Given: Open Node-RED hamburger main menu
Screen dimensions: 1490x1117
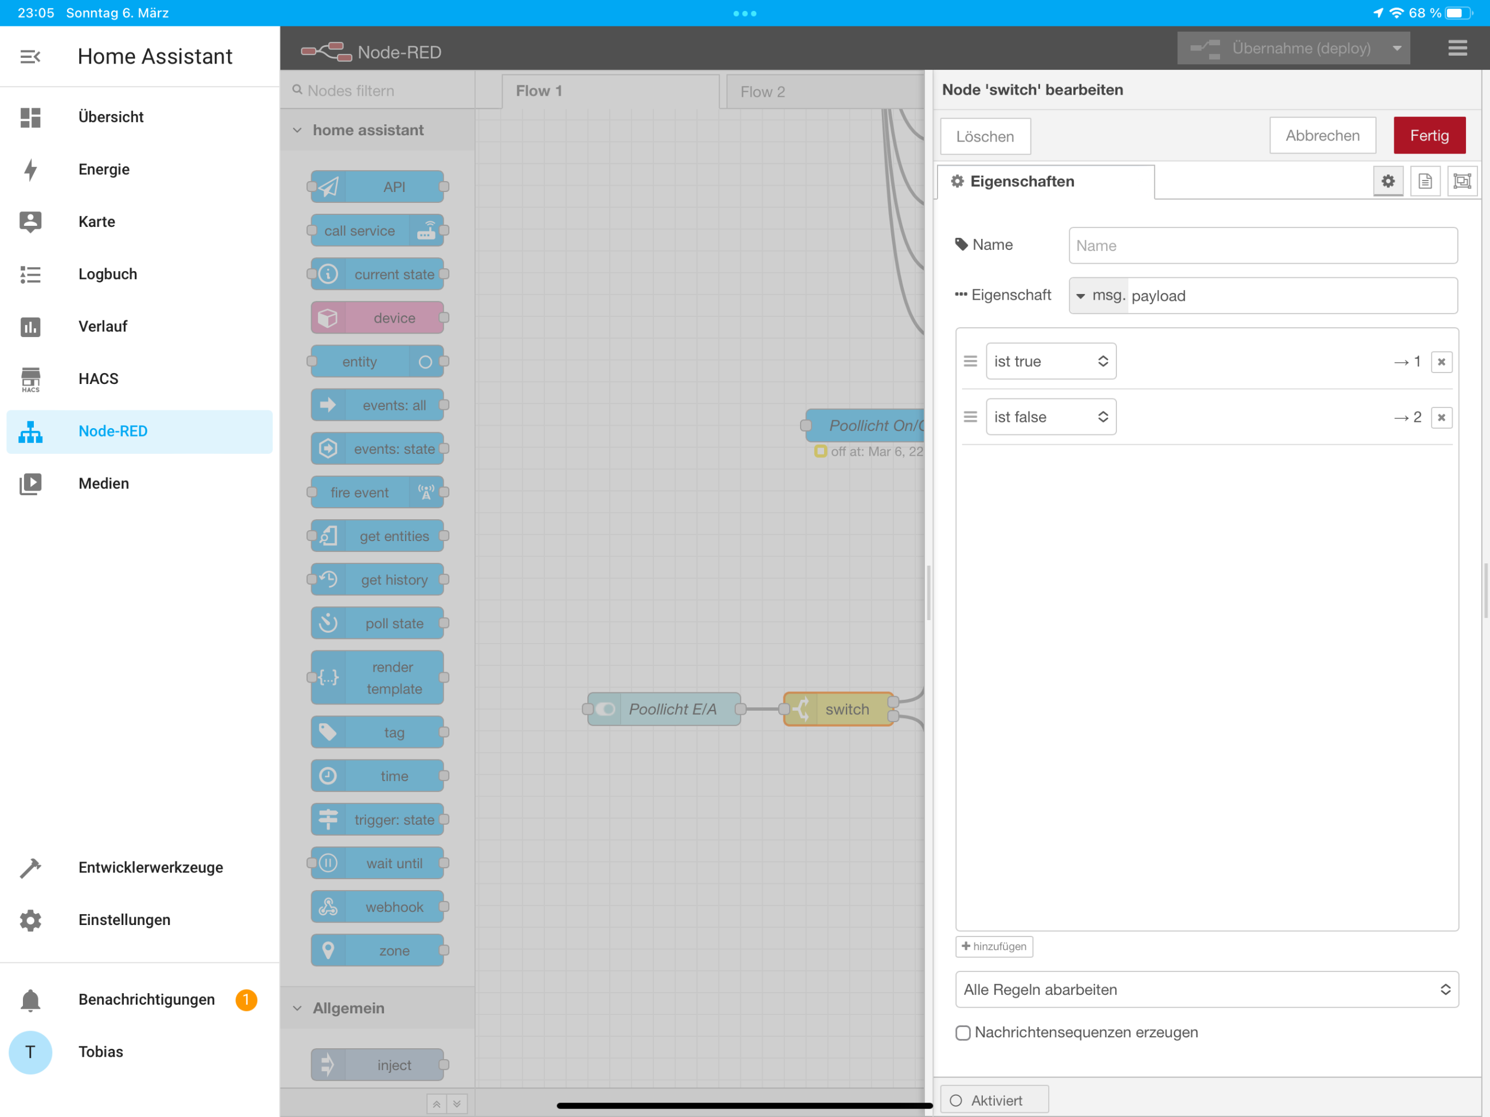Looking at the screenshot, I should pos(1457,48).
